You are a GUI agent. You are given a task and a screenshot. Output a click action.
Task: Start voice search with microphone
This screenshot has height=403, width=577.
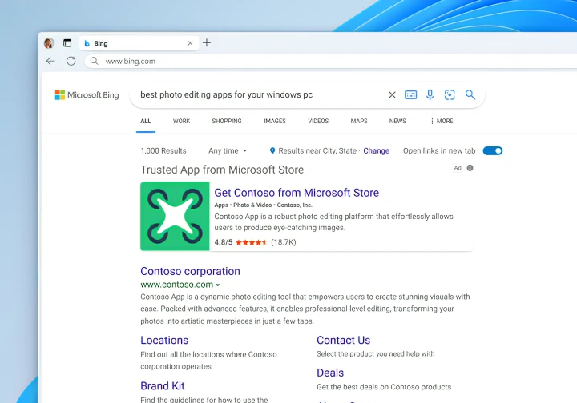[x=430, y=94]
